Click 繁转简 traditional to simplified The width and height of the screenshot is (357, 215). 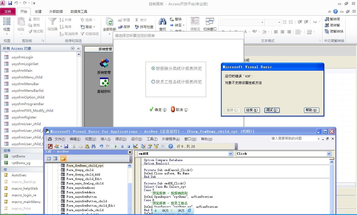332,19
